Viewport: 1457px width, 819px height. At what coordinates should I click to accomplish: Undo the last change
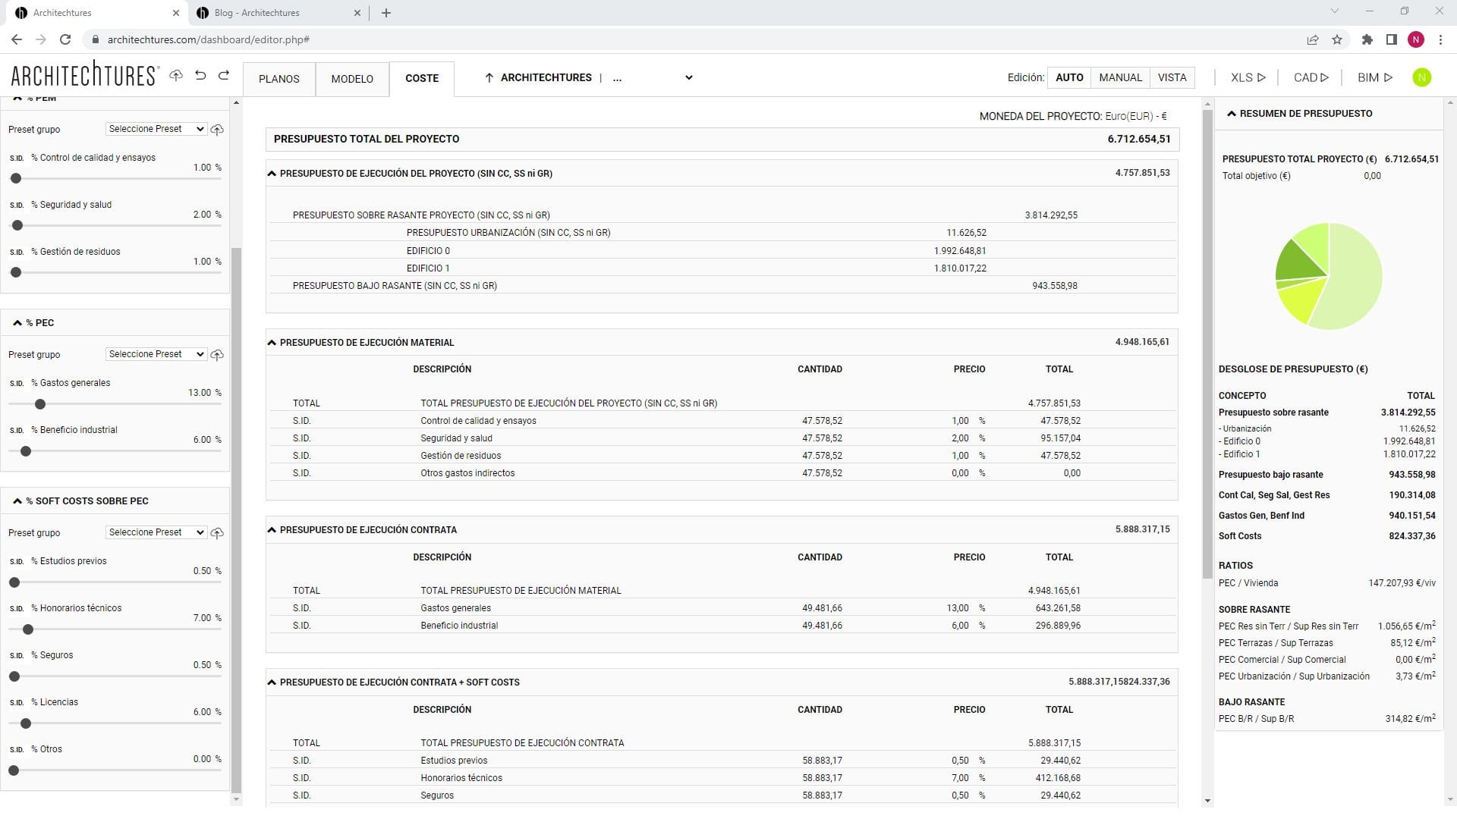tap(199, 76)
